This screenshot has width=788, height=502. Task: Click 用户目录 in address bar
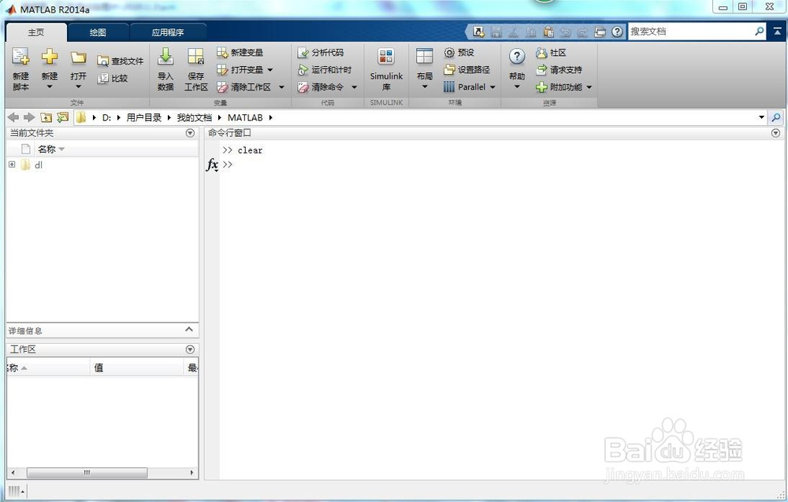(143, 117)
